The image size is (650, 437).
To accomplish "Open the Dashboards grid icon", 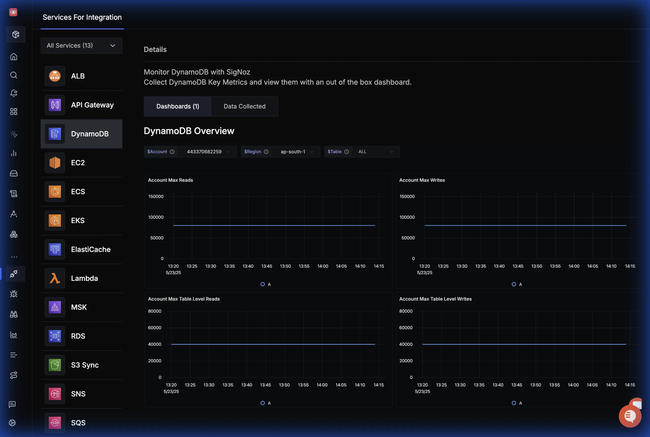I will pos(14,112).
